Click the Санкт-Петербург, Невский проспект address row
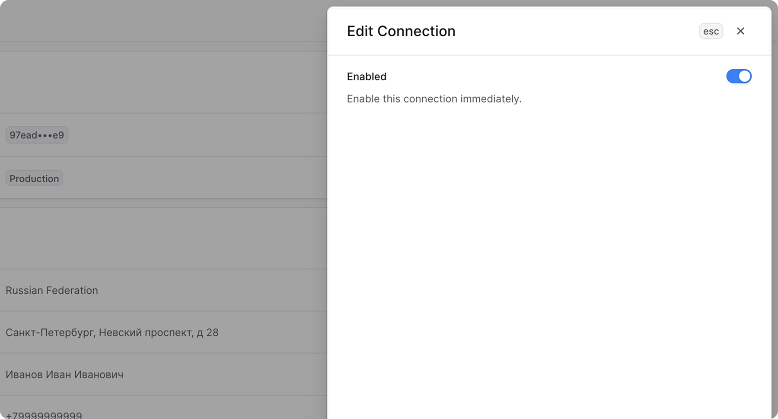 click(112, 333)
